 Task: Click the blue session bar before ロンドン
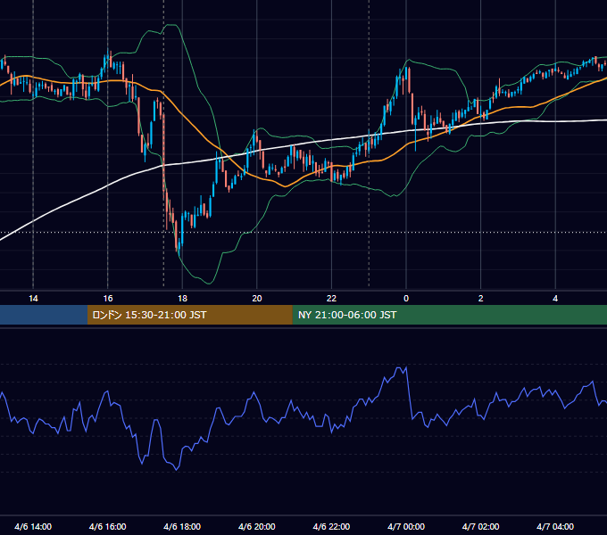point(44,315)
